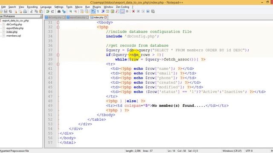Image resolution: width=273 pixels, height=153 pixels.
Task: Select dbConfig.php in workspace tree
Action: (x=14, y=24)
